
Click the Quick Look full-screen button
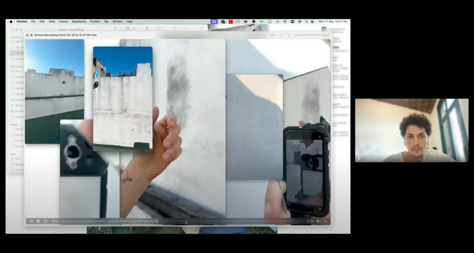pyautogui.click(x=31, y=35)
